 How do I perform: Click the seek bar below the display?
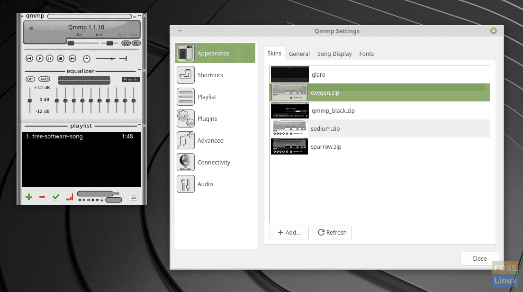pyautogui.click(x=81, y=49)
